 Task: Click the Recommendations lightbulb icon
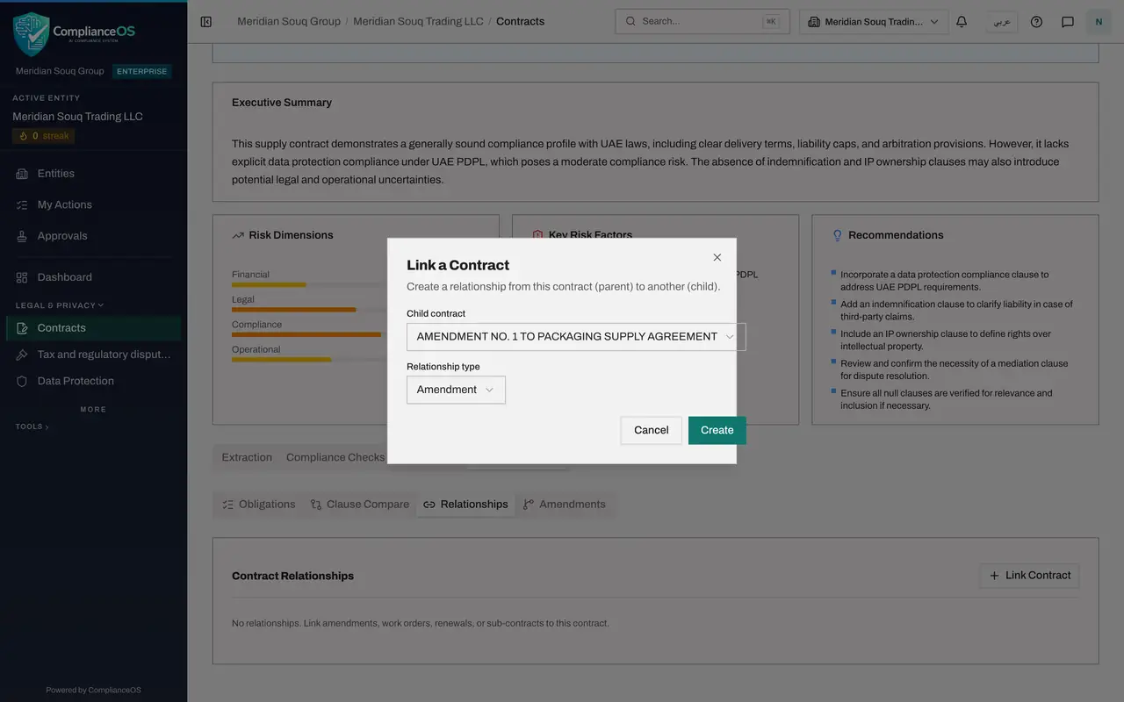(x=837, y=235)
